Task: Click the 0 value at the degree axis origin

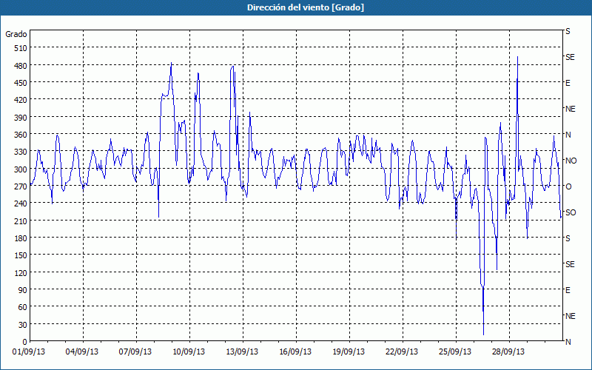Action: [x=25, y=342]
